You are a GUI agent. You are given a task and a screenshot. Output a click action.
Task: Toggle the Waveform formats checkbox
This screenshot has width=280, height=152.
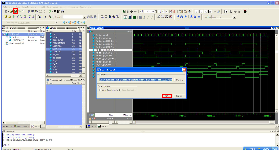pyautogui.click(x=100, y=90)
